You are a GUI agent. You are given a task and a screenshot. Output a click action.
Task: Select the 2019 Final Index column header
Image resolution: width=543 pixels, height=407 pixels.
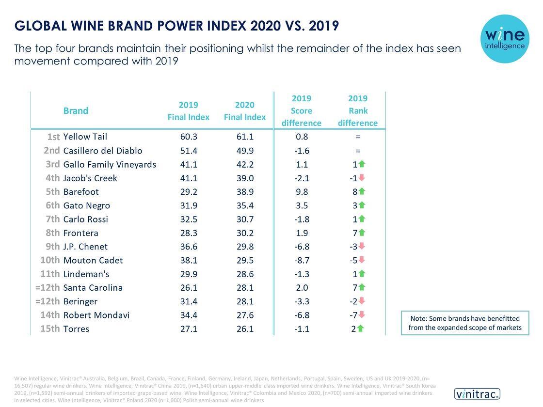click(x=189, y=111)
